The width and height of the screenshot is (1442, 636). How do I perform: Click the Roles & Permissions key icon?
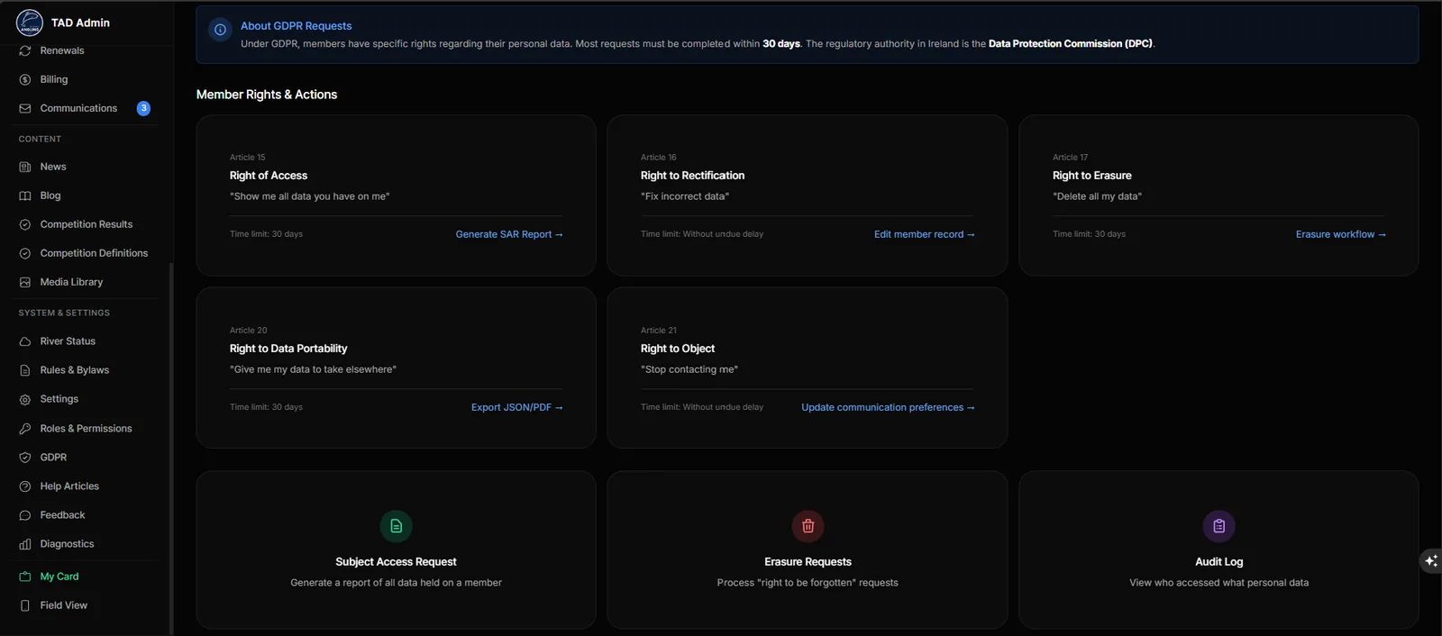tap(25, 429)
